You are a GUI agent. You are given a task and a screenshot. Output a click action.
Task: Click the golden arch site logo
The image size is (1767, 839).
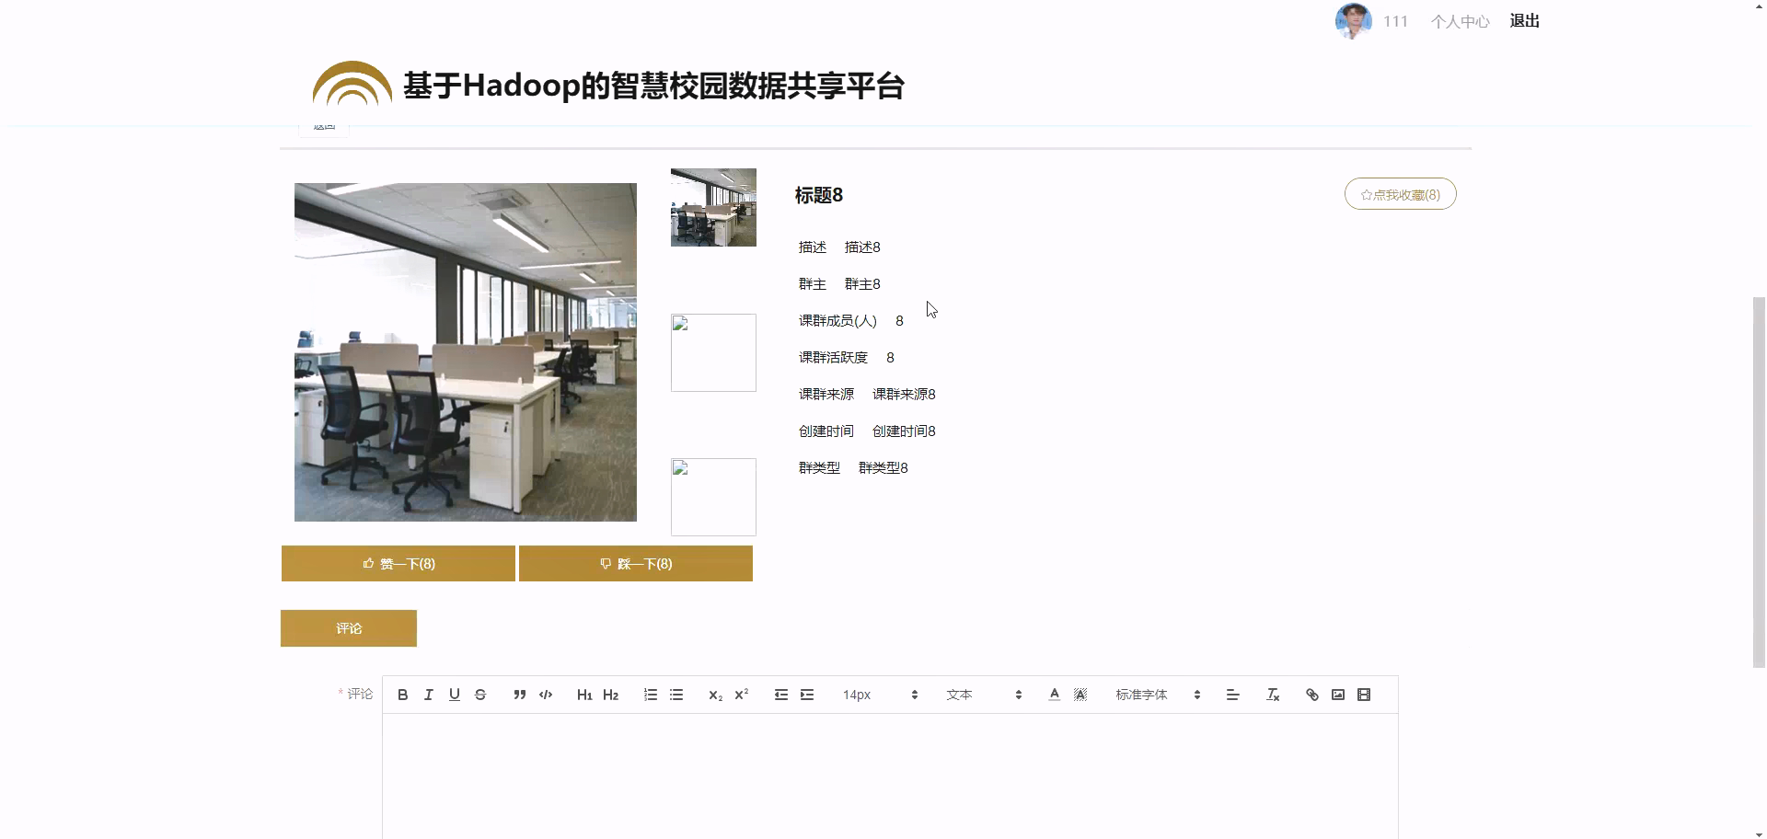click(352, 84)
